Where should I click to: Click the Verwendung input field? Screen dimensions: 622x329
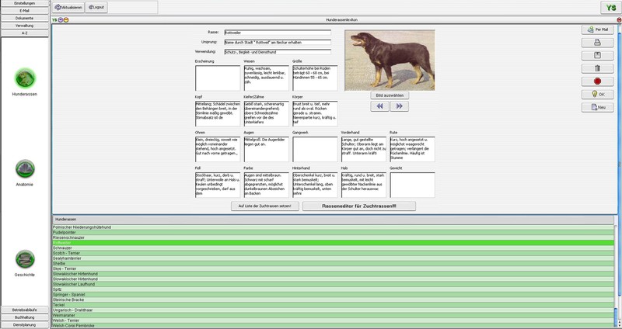click(x=278, y=52)
